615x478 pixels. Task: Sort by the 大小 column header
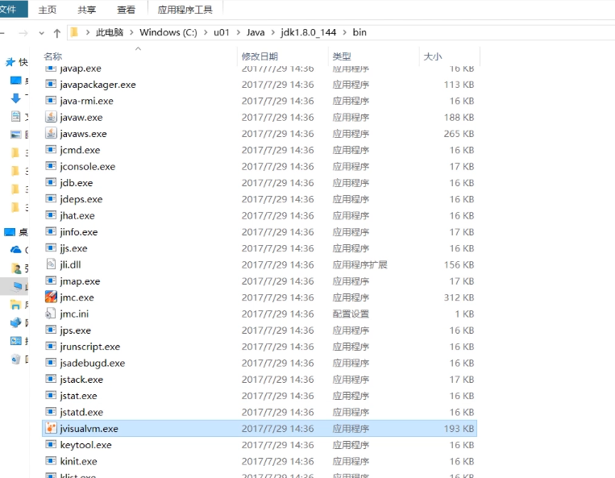click(x=433, y=56)
